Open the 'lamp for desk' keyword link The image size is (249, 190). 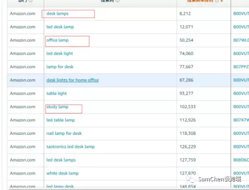(60, 67)
